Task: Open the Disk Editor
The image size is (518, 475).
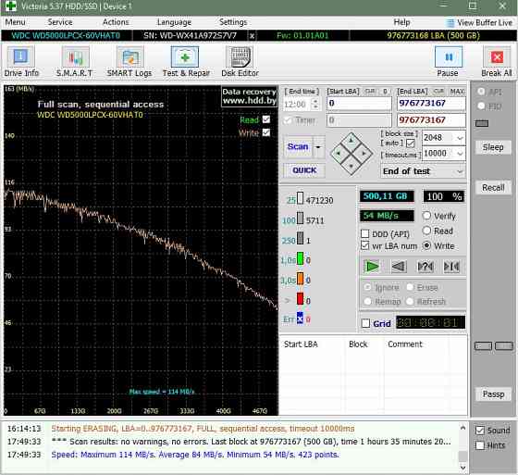Action: coord(240,61)
